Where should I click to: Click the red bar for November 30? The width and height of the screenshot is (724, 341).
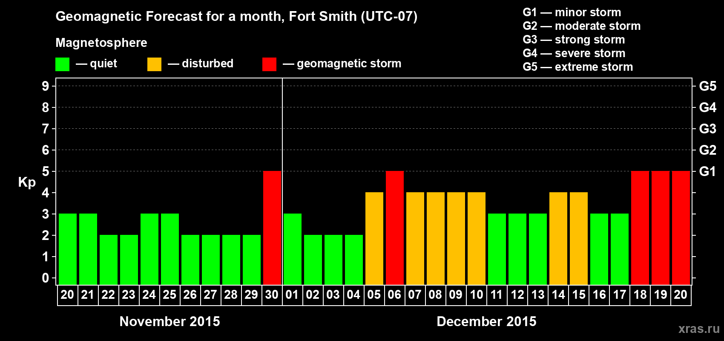coord(272,228)
